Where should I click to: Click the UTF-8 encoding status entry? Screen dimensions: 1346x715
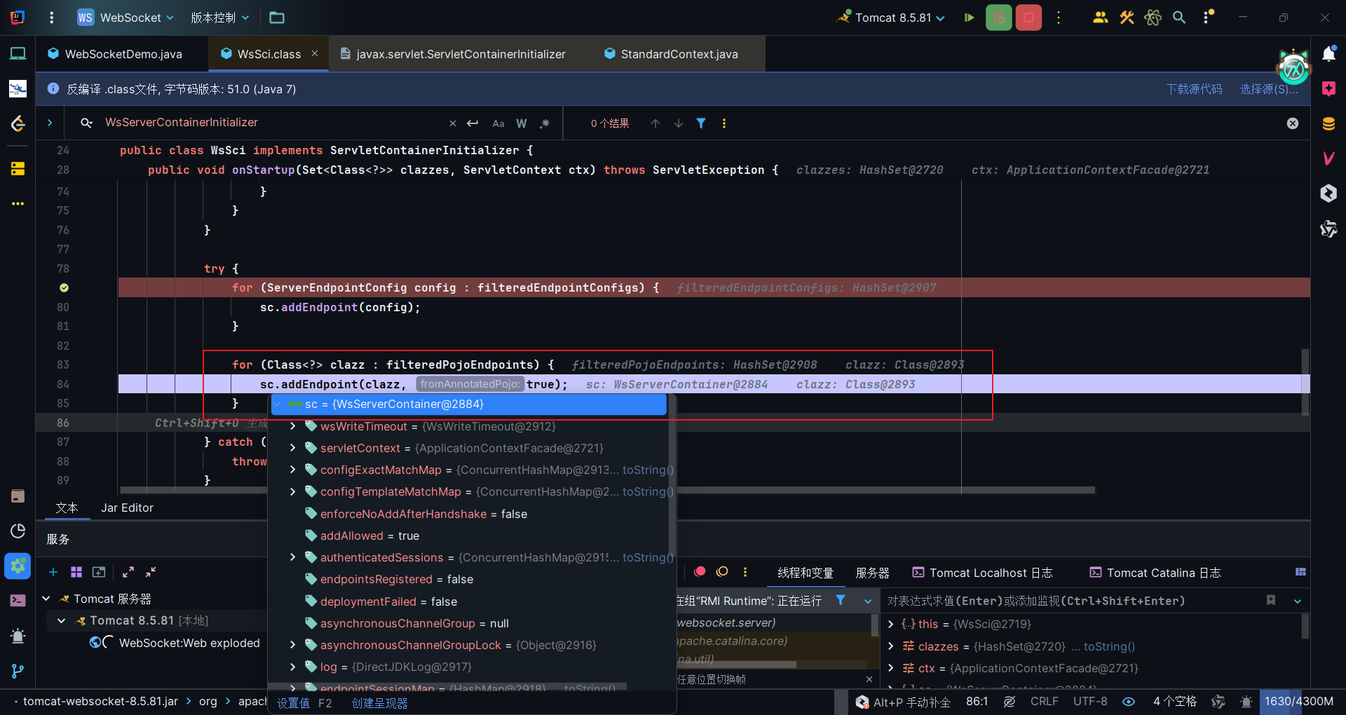(1090, 702)
